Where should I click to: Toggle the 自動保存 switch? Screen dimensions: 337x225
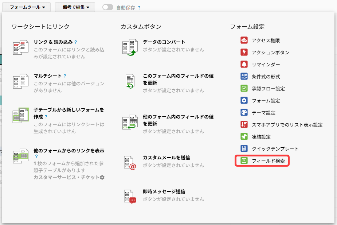pyautogui.click(x=108, y=7)
